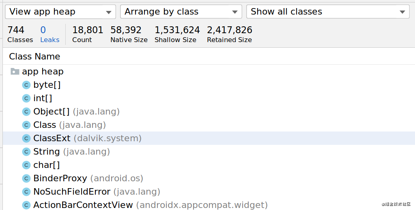
Task: Click the class icon next to char[]
Action: 26,165
